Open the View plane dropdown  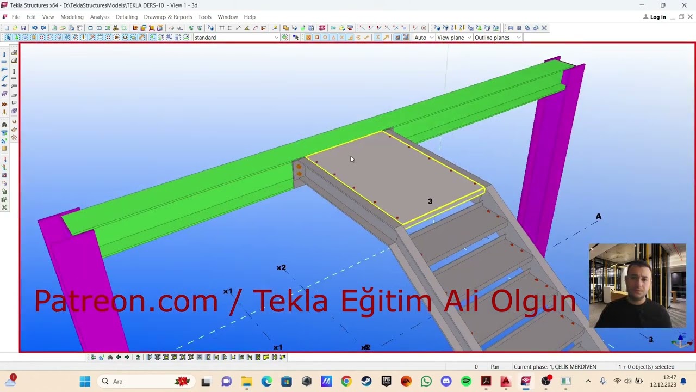tap(454, 38)
